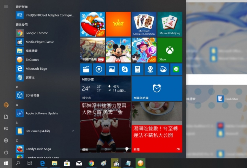Open EmEditor shortcut on the desktop
The width and height of the screenshot is (247, 168).
pos(227,99)
